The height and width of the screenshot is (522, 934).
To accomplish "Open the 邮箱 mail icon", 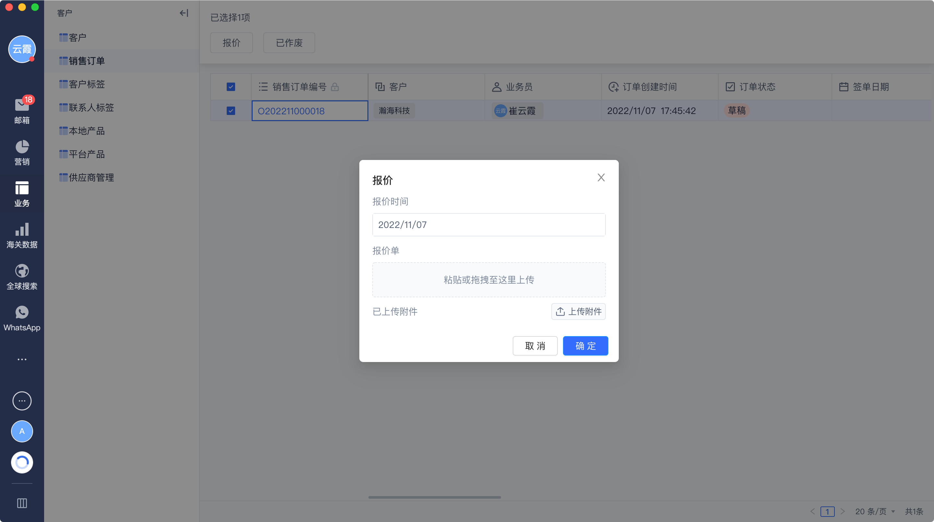I will pyautogui.click(x=22, y=105).
